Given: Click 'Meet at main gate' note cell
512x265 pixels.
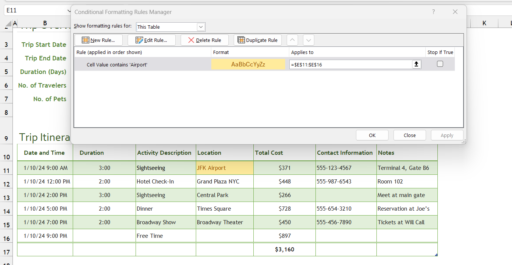Looking at the screenshot, I should pos(407,195).
